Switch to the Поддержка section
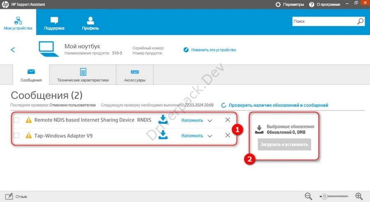Viewport: 370px width, 202px height. coord(54,23)
